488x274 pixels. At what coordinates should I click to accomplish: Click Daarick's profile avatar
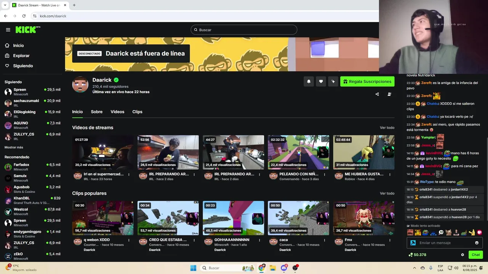pyautogui.click(x=80, y=84)
